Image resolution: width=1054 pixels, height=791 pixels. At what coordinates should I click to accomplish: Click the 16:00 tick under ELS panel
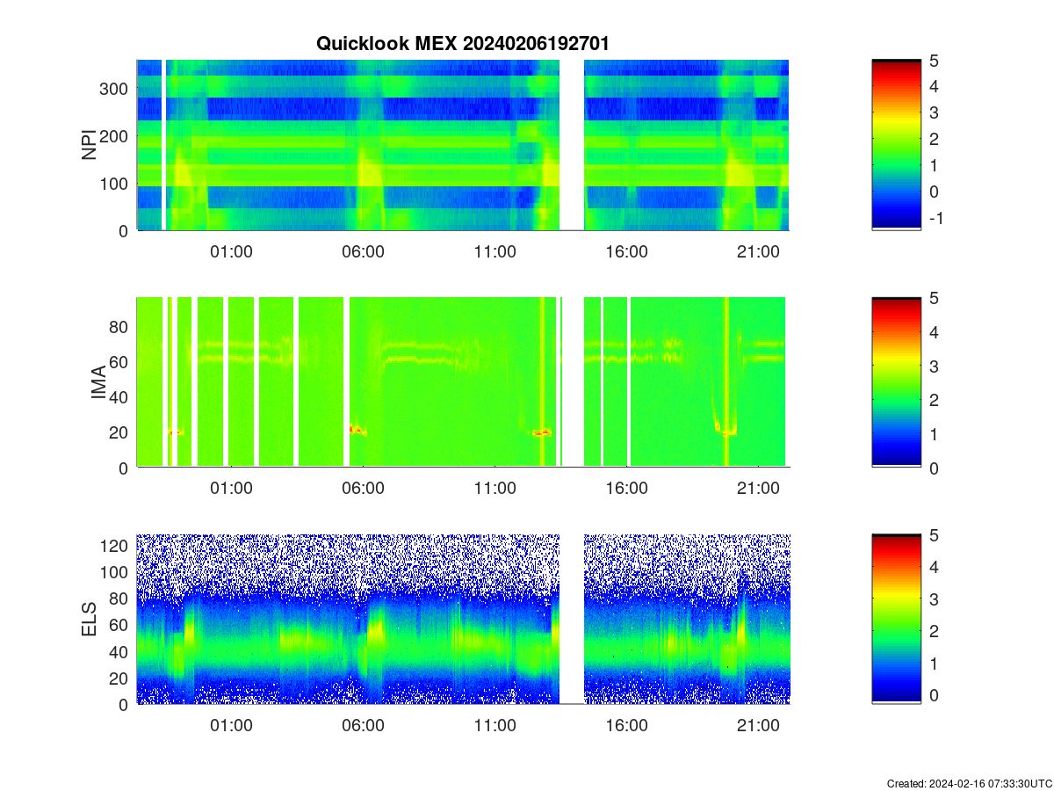(626, 726)
